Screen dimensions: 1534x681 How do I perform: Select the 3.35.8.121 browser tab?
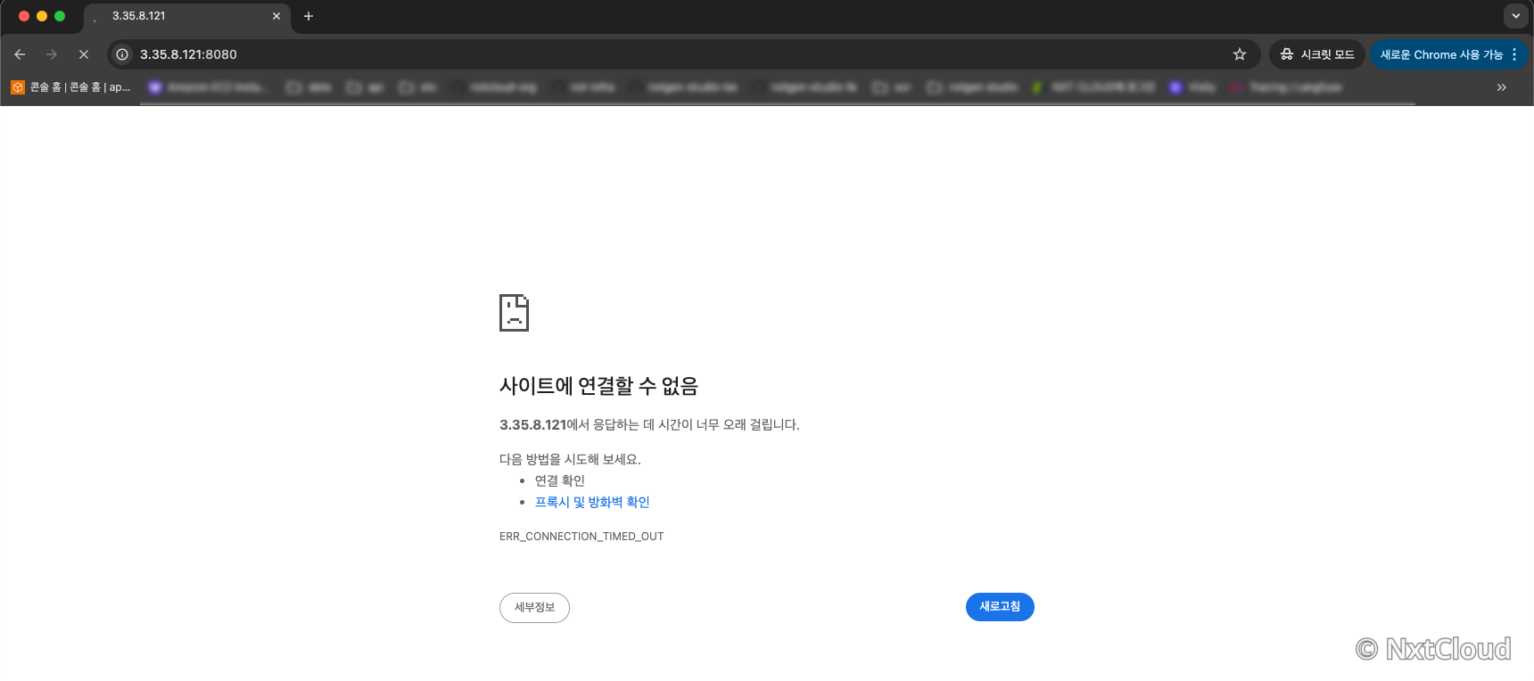tap(187, 16)
